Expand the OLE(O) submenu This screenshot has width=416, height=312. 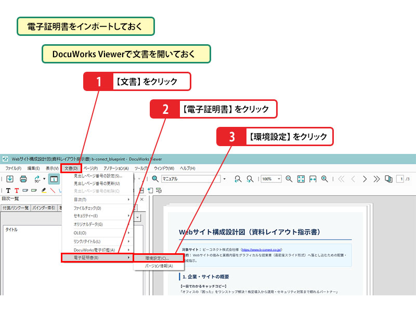click(98, 233)
